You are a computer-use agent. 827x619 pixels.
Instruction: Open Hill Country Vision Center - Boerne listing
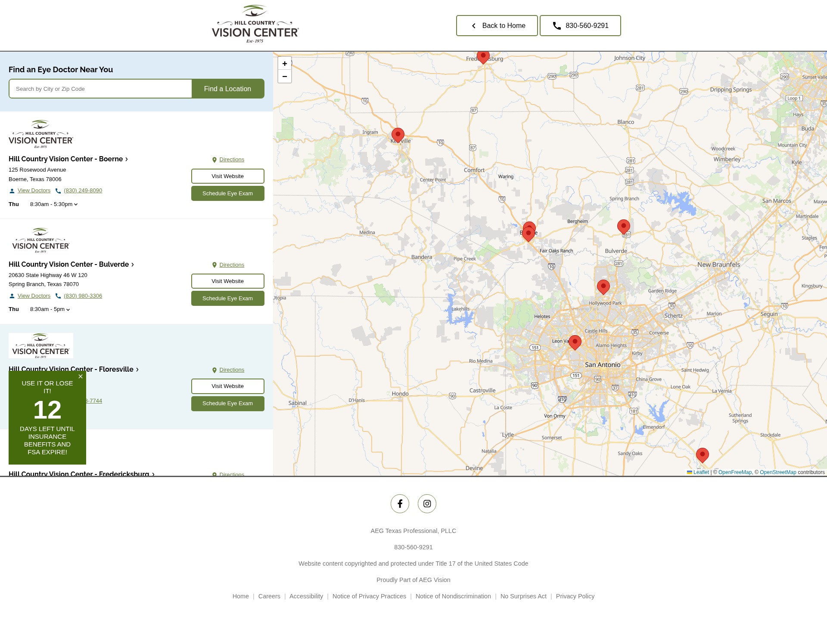tap(68, 159)
